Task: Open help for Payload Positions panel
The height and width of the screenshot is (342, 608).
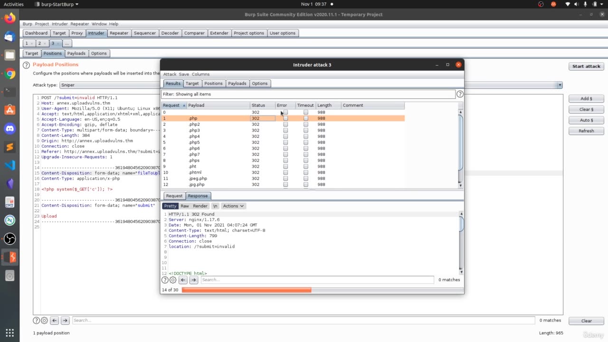Action: click(x=27, y=65)
